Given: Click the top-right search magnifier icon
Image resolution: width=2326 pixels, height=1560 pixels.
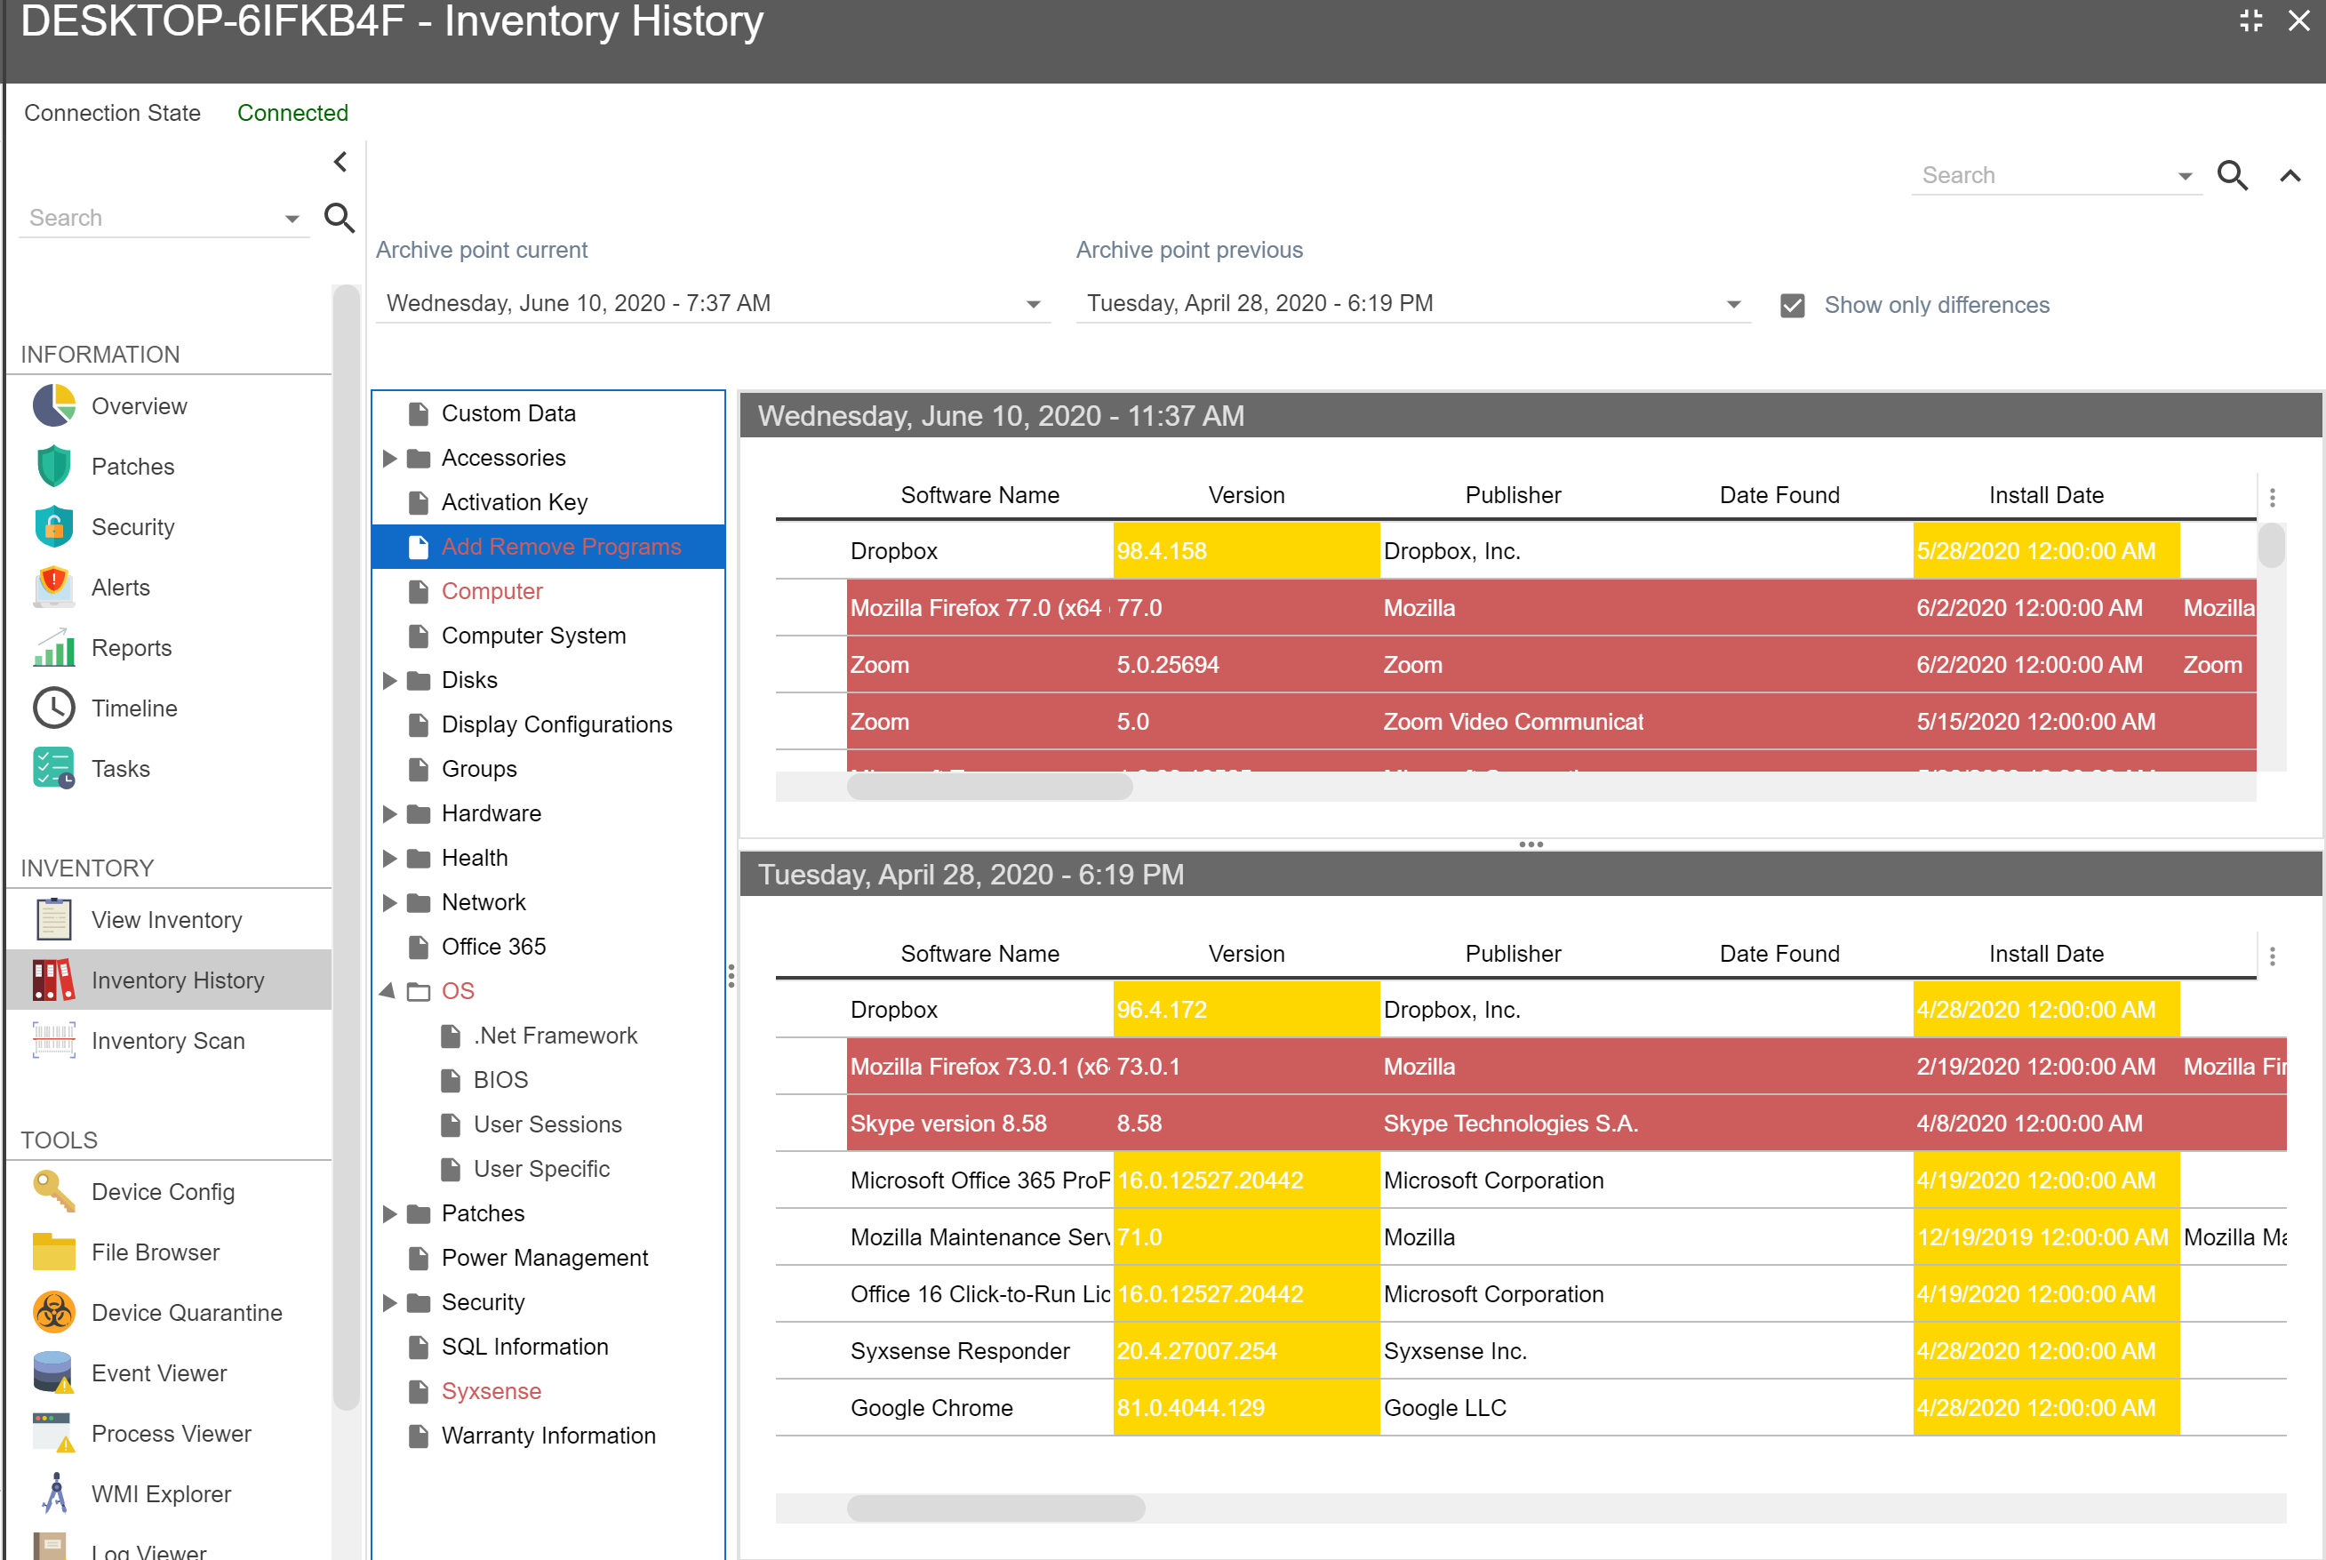Looking at the screenshot, I should 2233,176.
